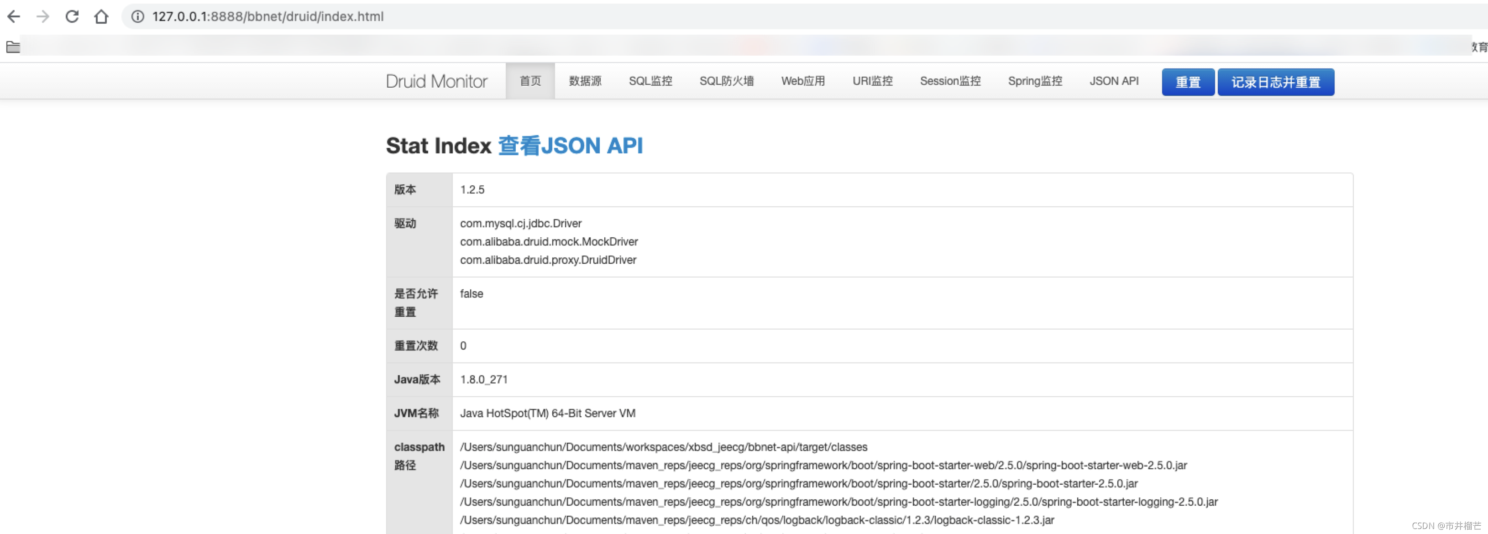Click the Druid Monitor brand title

pyautogui.click(x=436, y=81)
